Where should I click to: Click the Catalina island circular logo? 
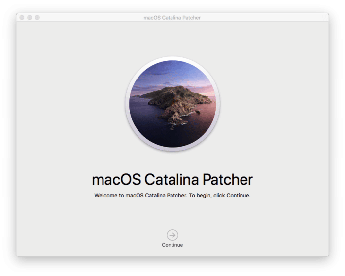(172, 104)
